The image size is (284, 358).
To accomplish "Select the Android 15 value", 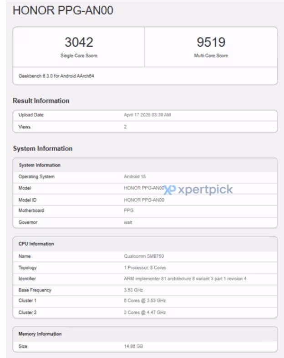I will coord(135,176).
